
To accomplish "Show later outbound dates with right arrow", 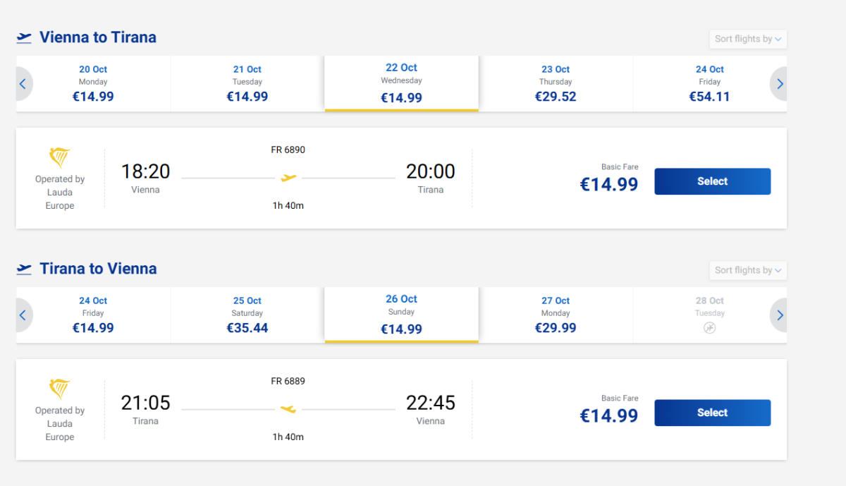I will 780,84.
